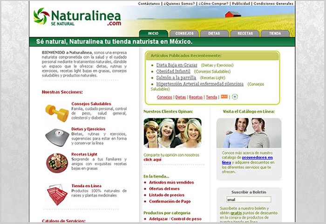The width and height of the screenshot is (326, 224).
Task: Click the food plate icon
Action: point(57,163)
